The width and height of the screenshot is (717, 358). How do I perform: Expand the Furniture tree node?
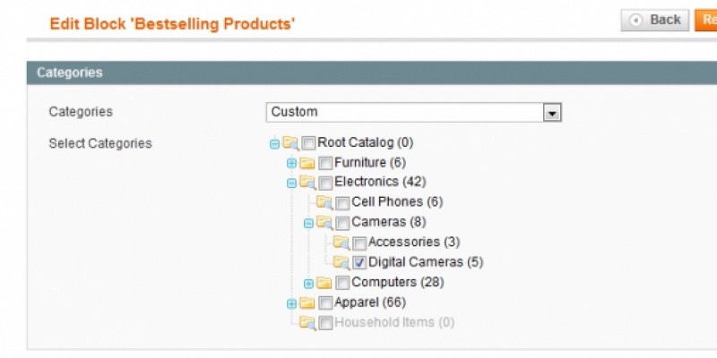pyautogui.click(x=291, y=163)
